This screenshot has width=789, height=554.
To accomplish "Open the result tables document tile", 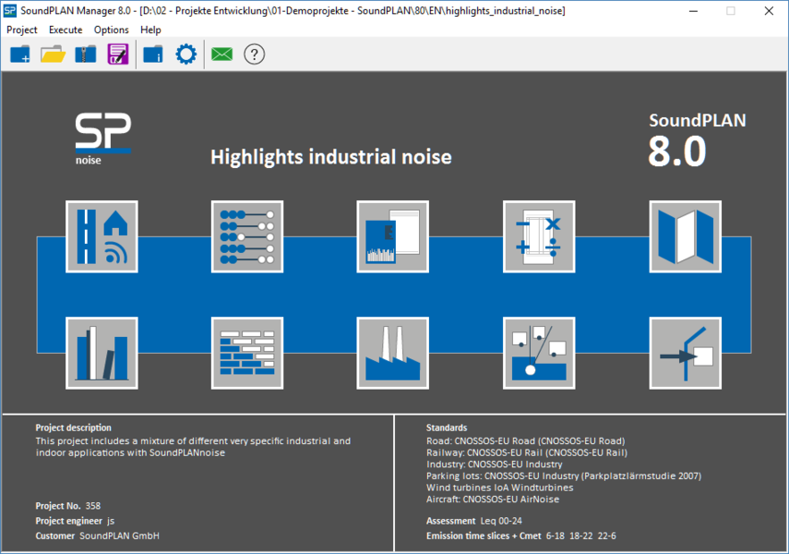I will pyautogui.click(x=393, y=236).
